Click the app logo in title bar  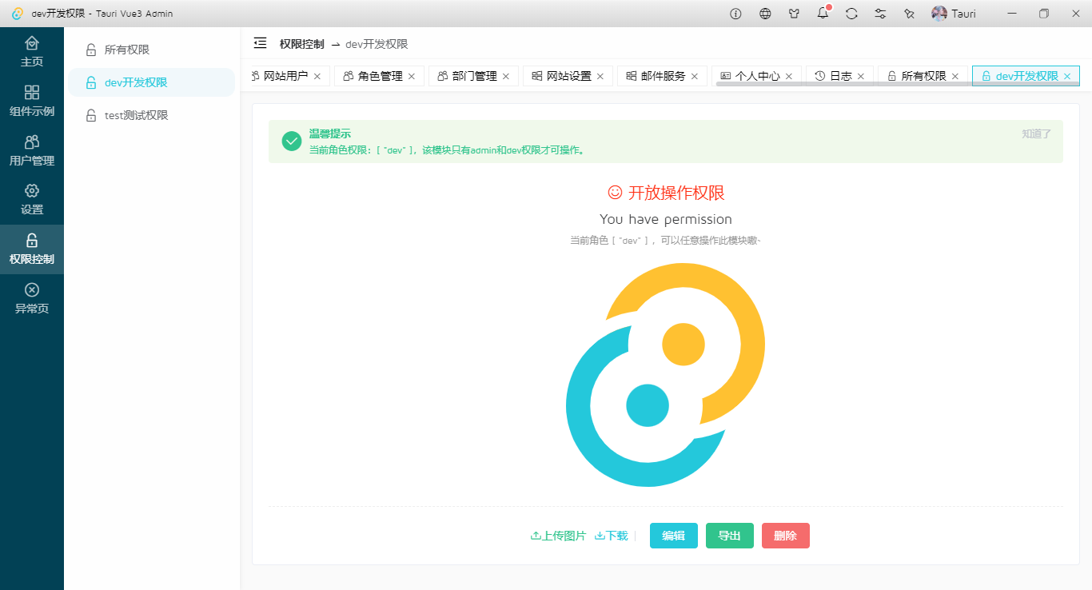pyautogui.click(x=18, y=14)
